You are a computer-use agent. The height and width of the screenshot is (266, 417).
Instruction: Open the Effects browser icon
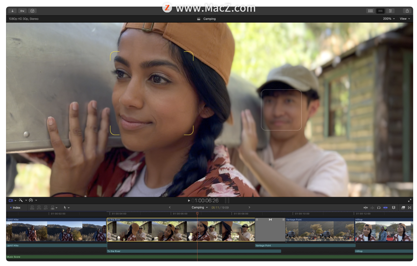403,208
